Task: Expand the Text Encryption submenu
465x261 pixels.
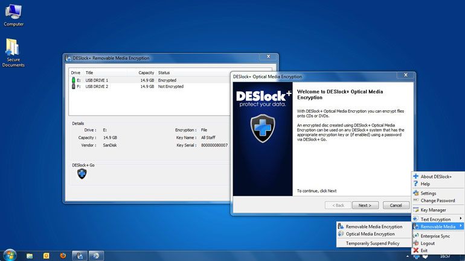Action: click(436, 219)
